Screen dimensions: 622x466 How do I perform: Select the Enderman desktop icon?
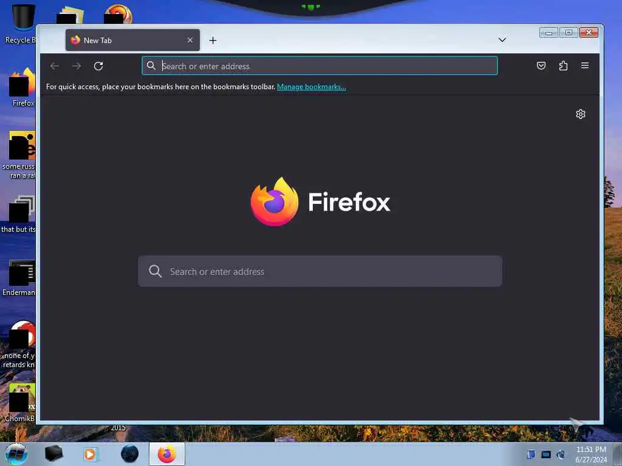tap(19, 278)
